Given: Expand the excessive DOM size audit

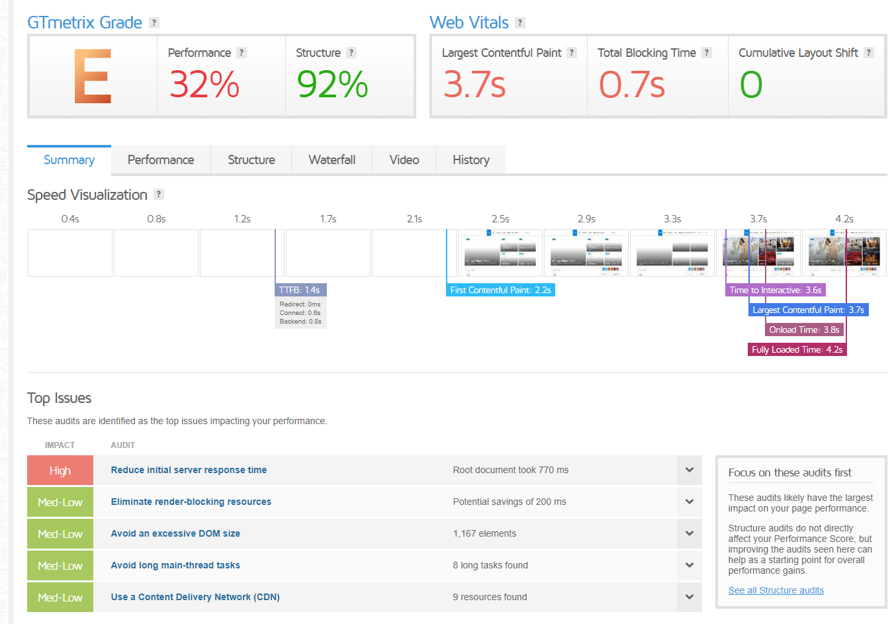Looking at the screenshot, I should pos(690,533).
